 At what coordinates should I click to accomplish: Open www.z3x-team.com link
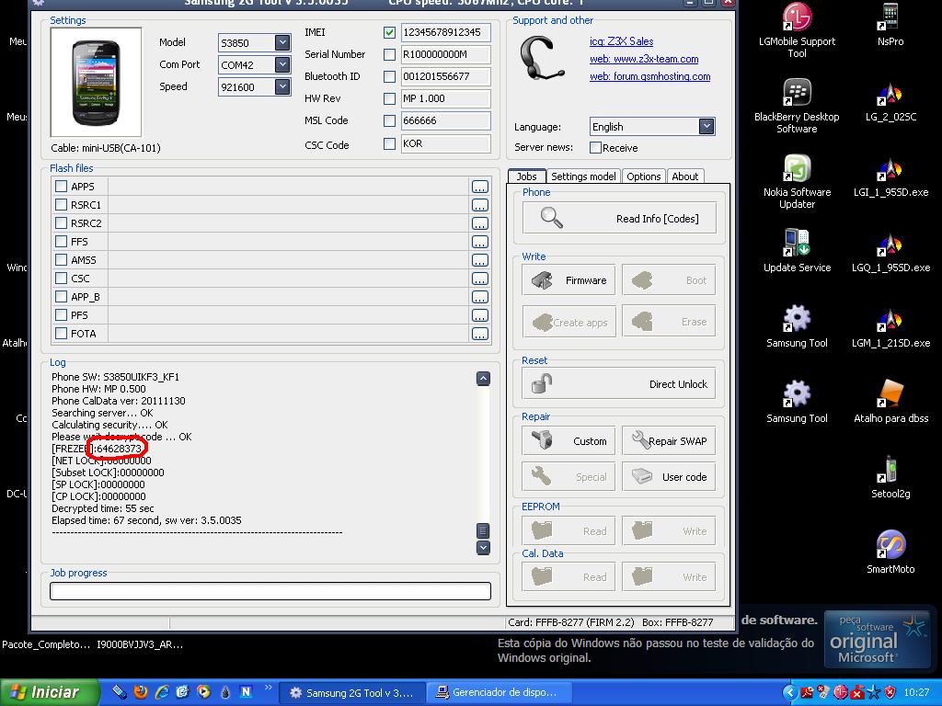tap(644, 59)
